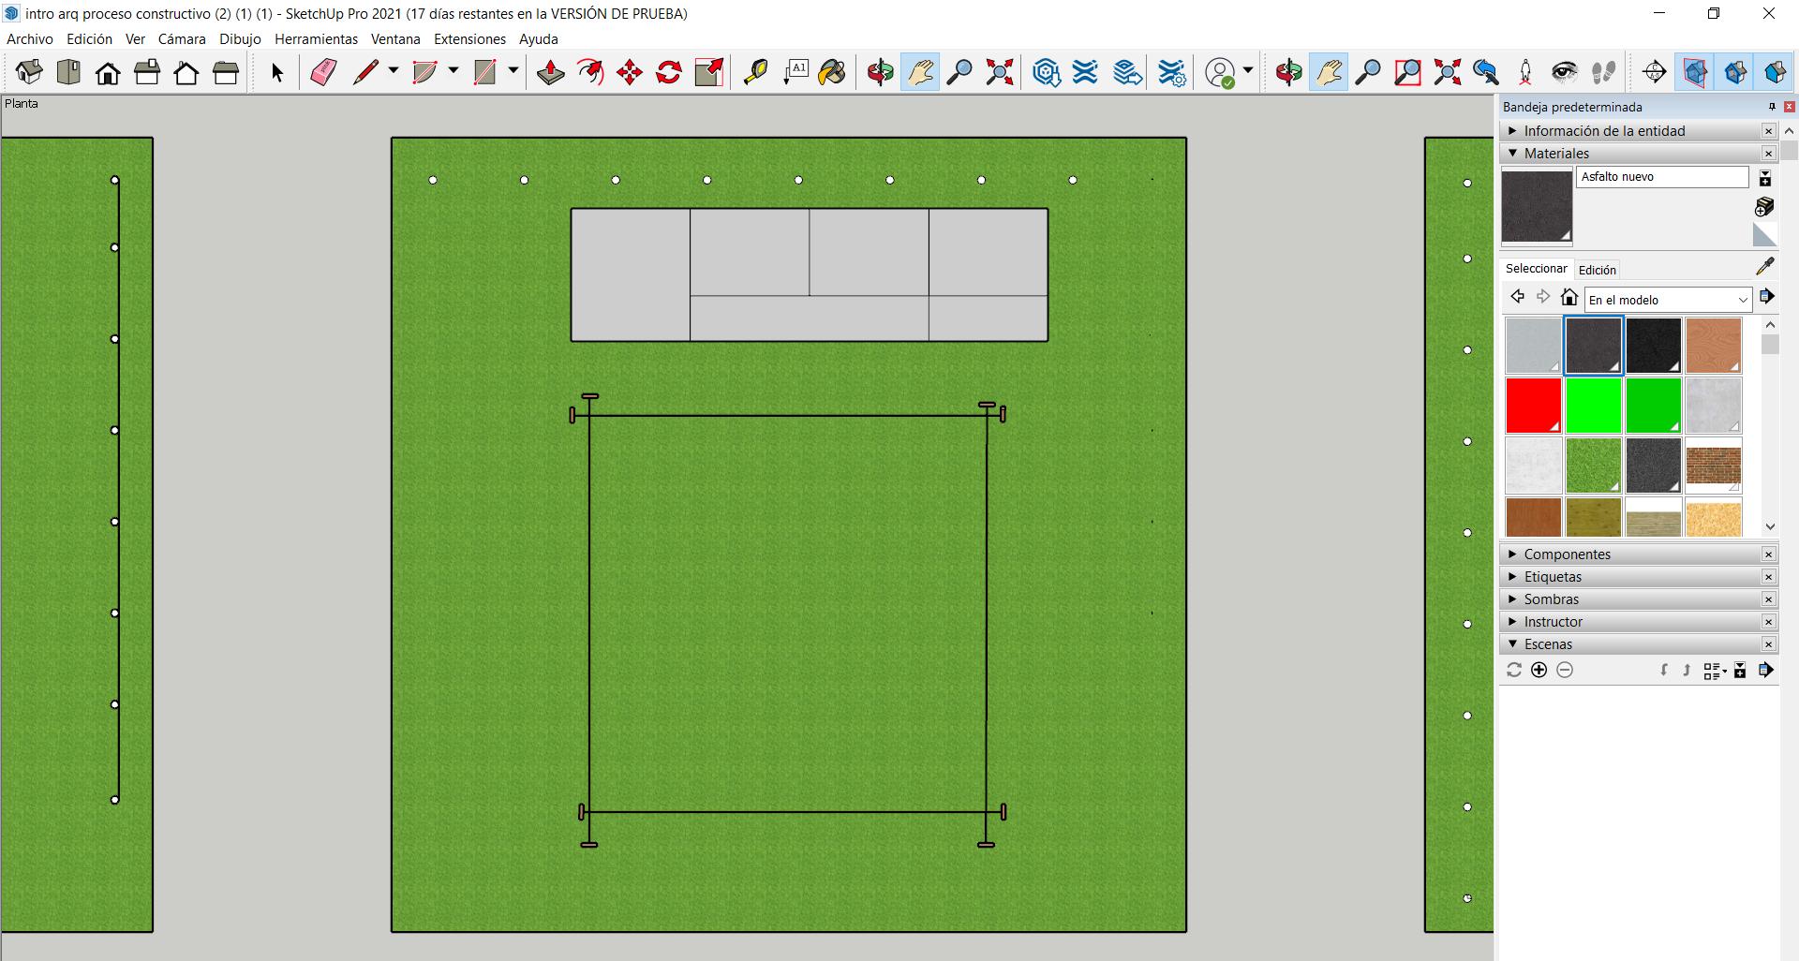Screen dimensions: 1799x961
Task: Select the Text label tool
Action: (x=795, y=72)
